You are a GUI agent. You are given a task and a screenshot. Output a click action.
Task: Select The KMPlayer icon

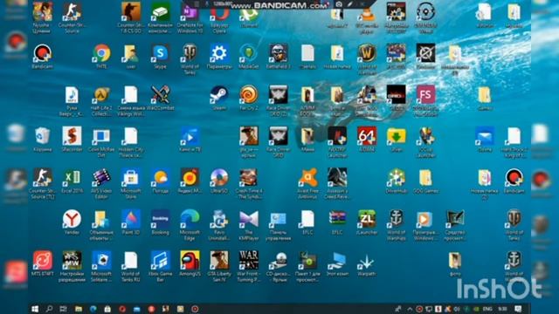click(x=248, y=219)
